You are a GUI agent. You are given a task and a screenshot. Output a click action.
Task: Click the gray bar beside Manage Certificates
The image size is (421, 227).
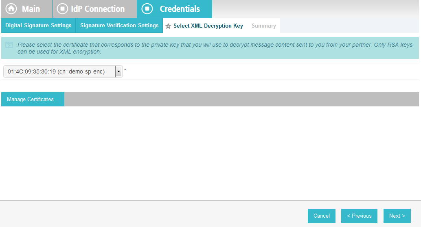[241, 99]
